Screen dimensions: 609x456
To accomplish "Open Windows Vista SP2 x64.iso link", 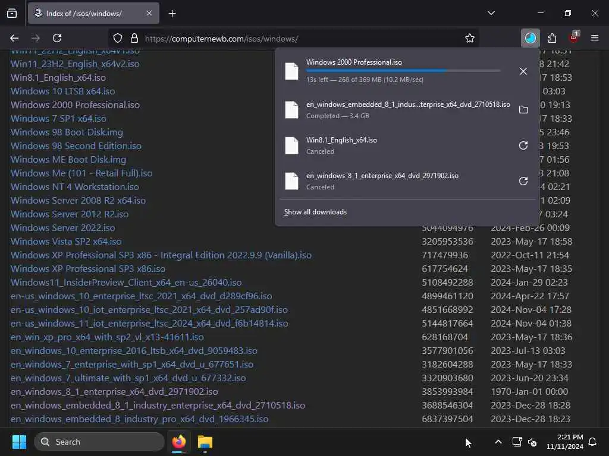I will (66, 241).
